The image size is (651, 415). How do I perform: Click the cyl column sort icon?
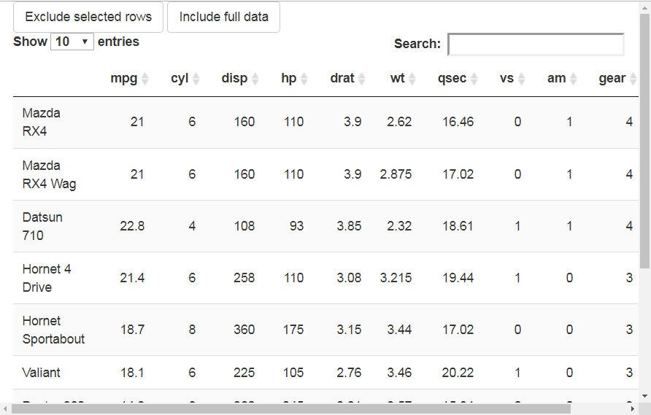click(196, 79)
